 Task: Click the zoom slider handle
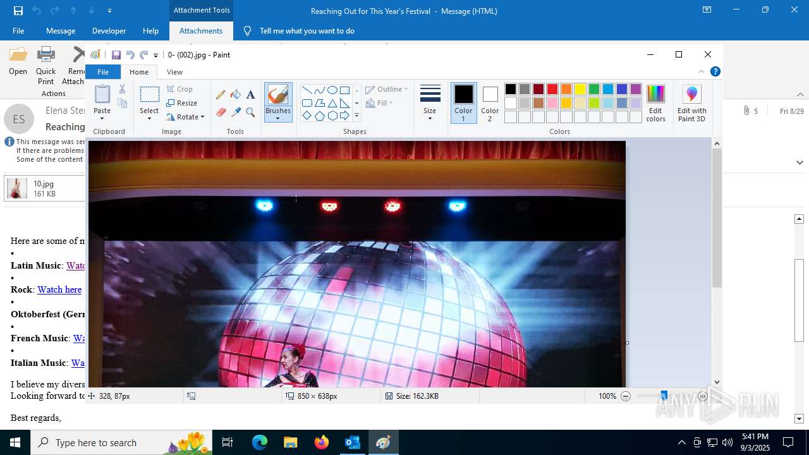(x=664, y=396)
